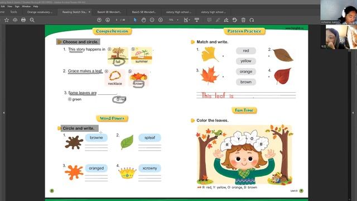Click the 'spleaf' word box
This screenshot has height=201, width=357.
click(x=149, y=138)
